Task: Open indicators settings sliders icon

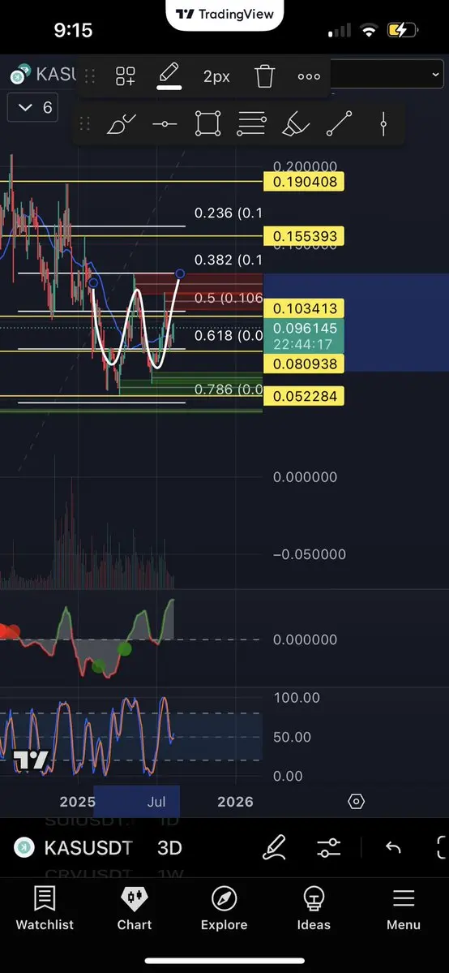Action: (x=328, y=848)
